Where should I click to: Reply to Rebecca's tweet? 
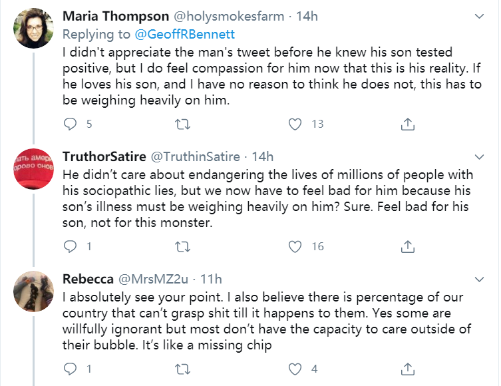tap(71, 369)
